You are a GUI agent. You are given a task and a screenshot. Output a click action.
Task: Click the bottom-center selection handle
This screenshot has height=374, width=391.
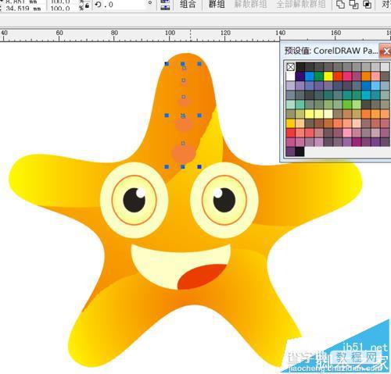click(x=183, y=166)
